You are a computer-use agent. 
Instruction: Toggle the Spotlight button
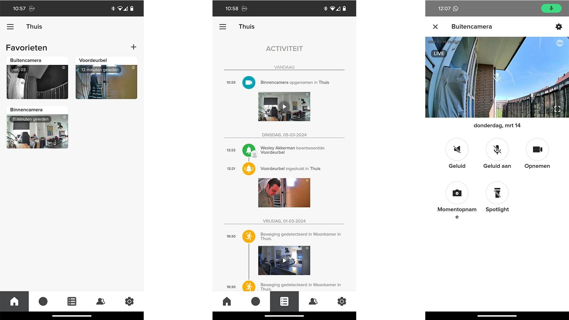(x=497, y=193)
